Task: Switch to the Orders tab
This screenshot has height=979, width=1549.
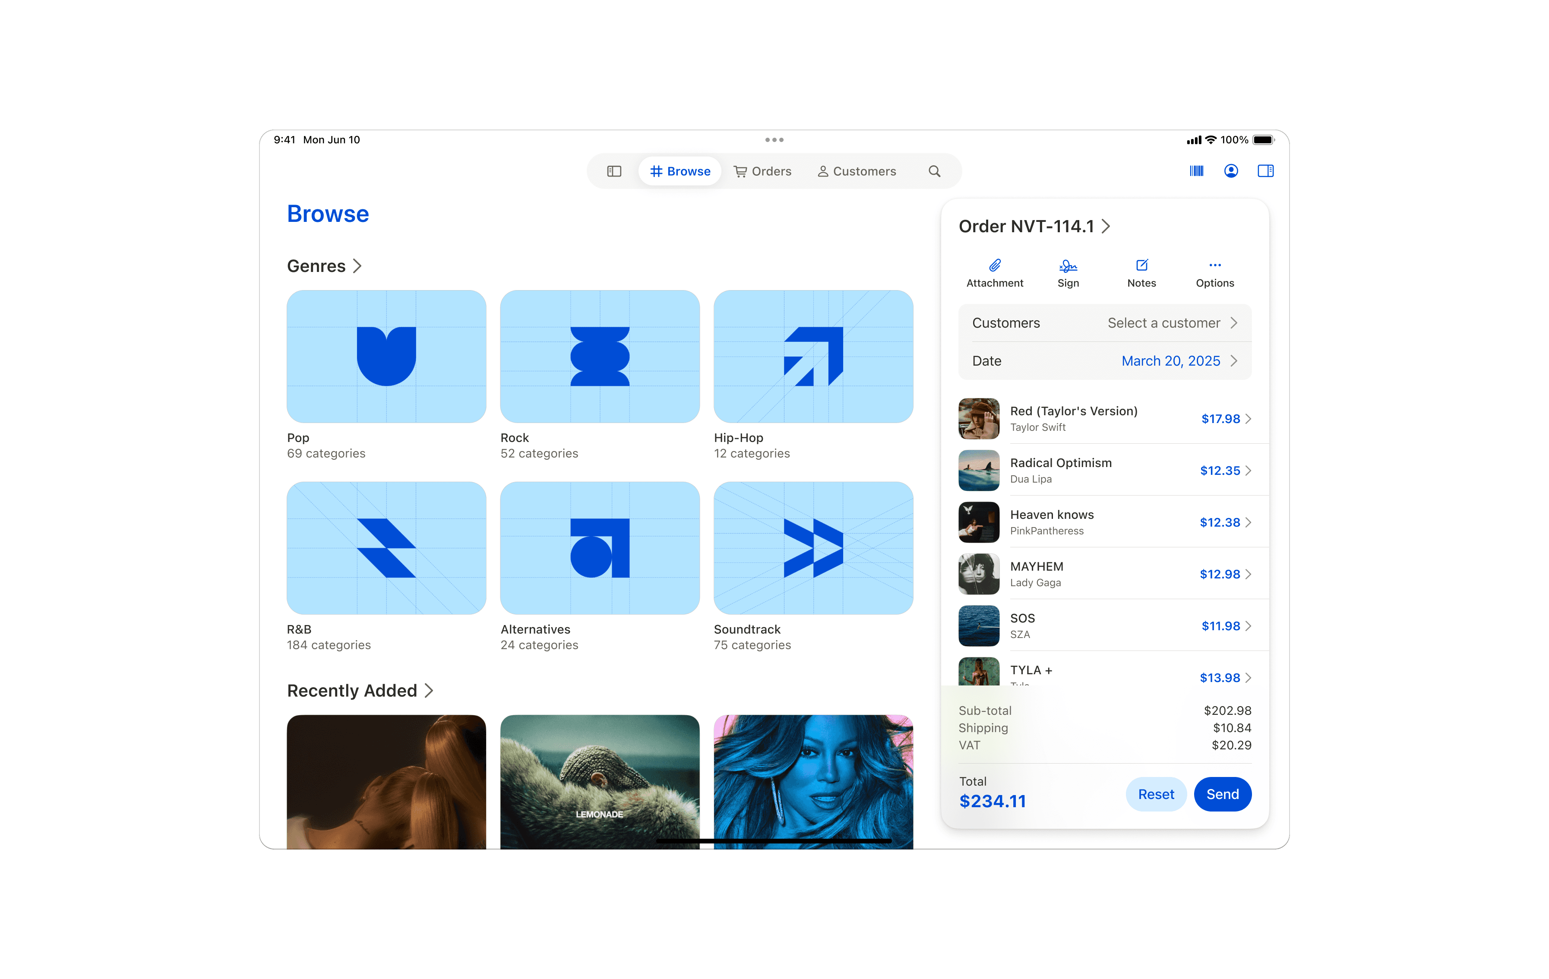Action: 762,171
